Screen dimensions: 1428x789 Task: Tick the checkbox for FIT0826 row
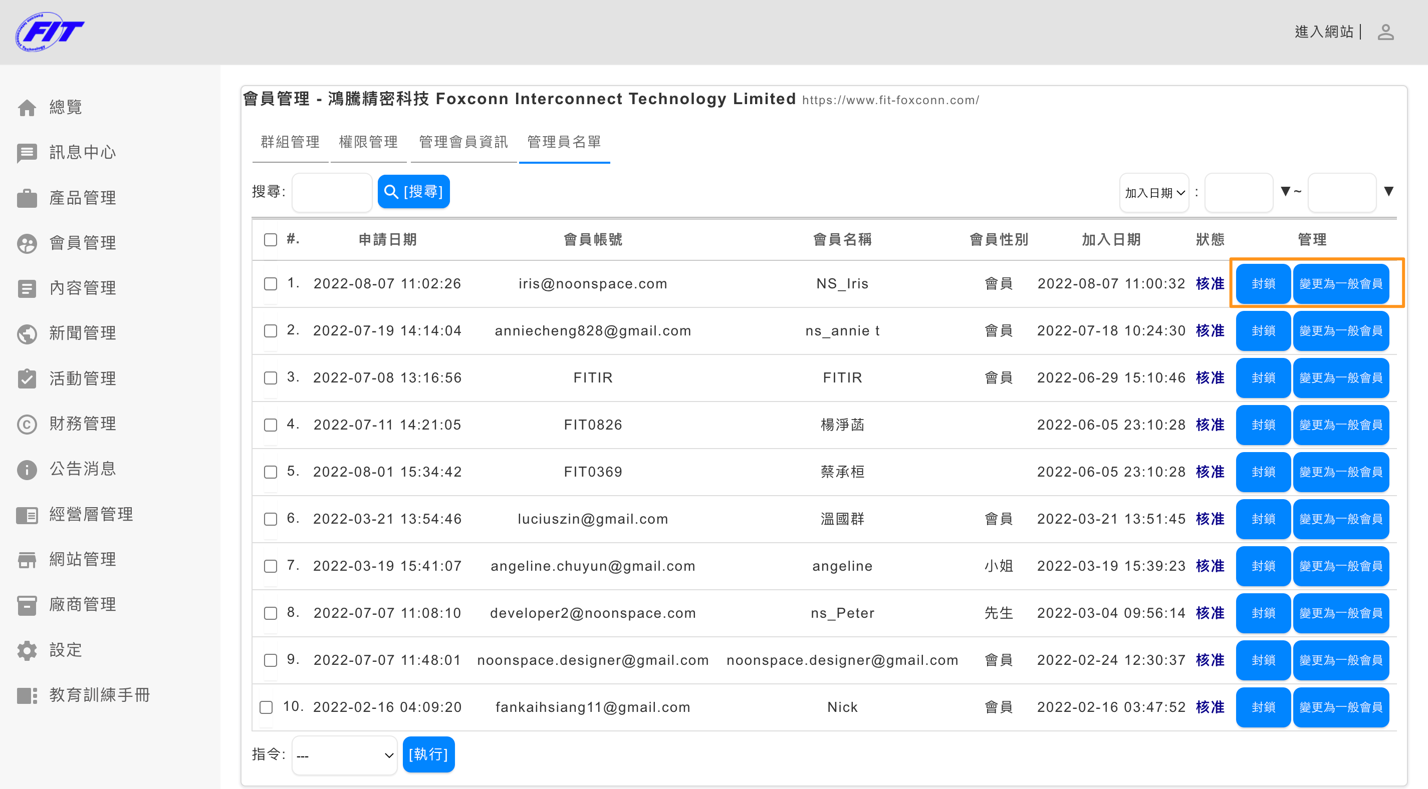(x=271, y=425)
